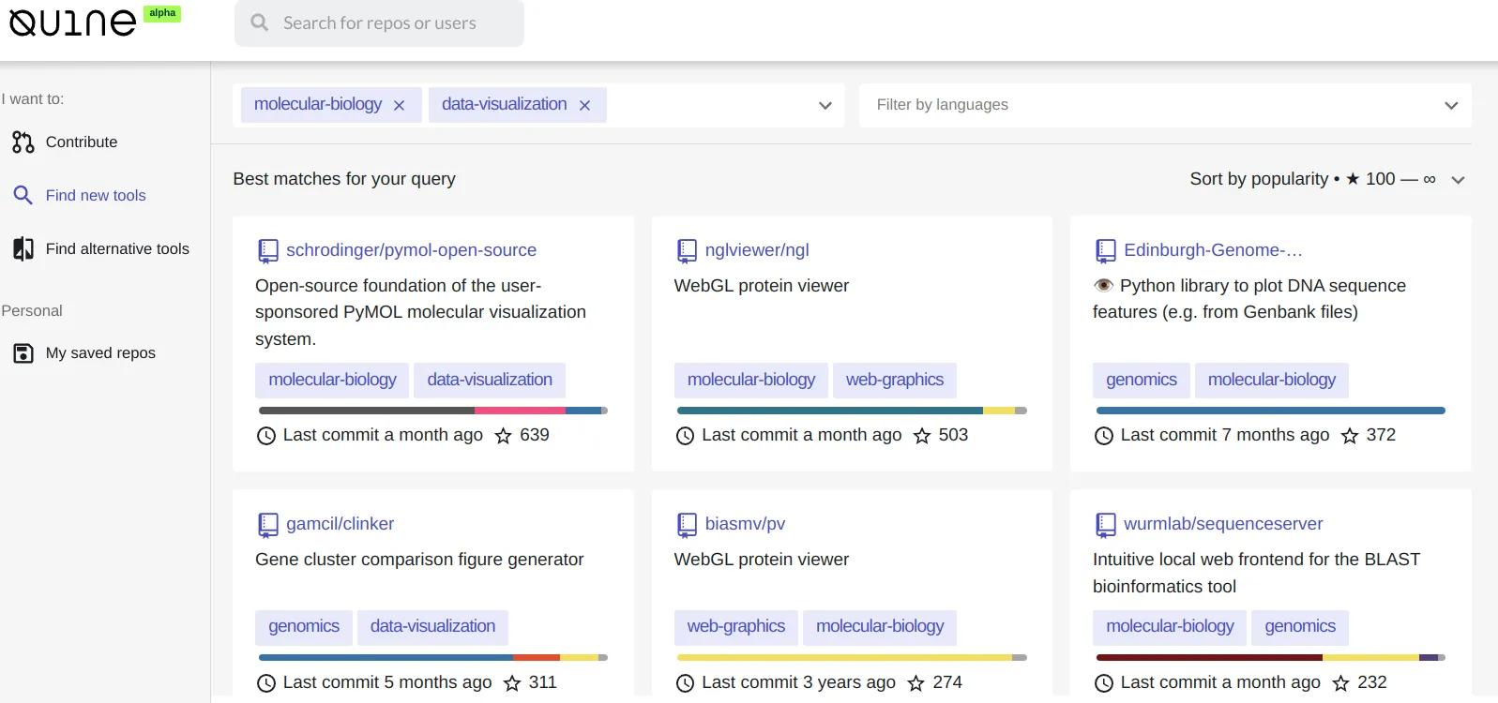Click clock icon in pymol-open-source card
The width and height of the screenshot is (1498, 703).
coord(266,436)
